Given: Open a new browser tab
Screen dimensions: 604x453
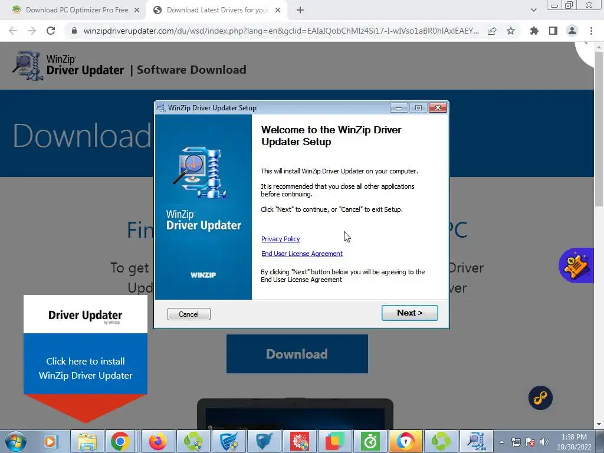Looking at the screenshot, I should 300,11.
